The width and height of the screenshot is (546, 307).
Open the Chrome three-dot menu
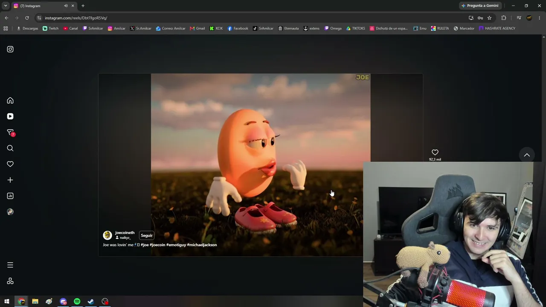click(x=540, y=18)
